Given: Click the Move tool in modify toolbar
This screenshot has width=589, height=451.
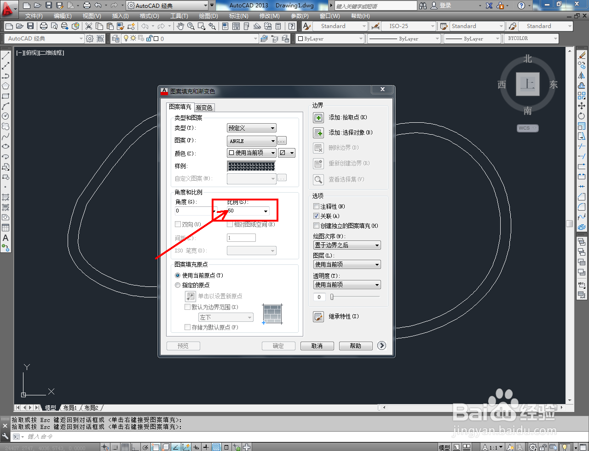Looking at the screenshot, I should point(582,106).
